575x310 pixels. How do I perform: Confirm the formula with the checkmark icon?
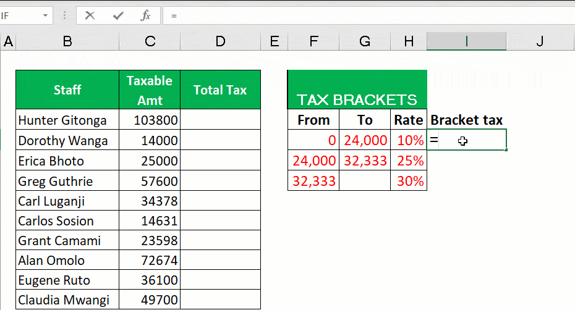(118, 15)
